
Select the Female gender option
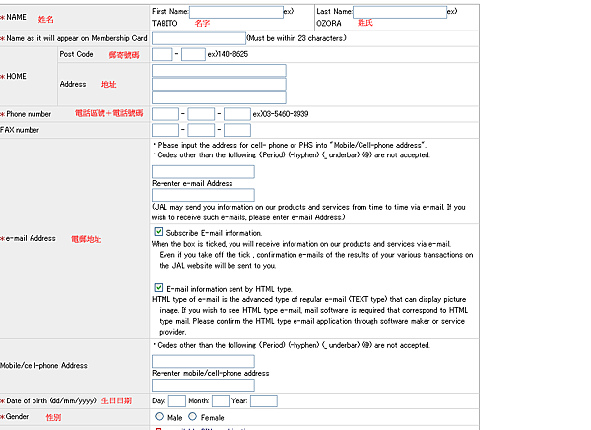(x=193, y=417)
